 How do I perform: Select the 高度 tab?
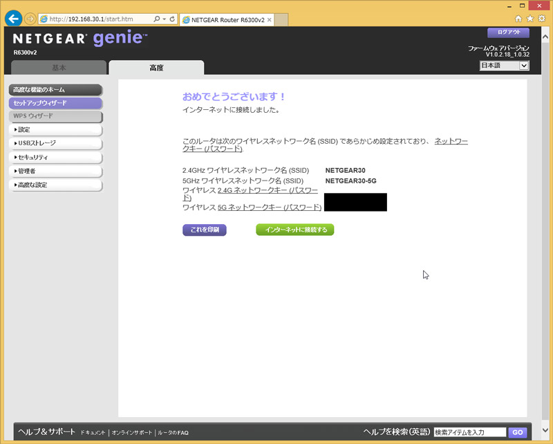point(156,68)
